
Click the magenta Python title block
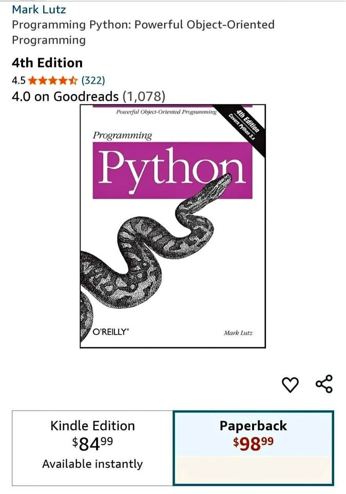click(172, 170)
